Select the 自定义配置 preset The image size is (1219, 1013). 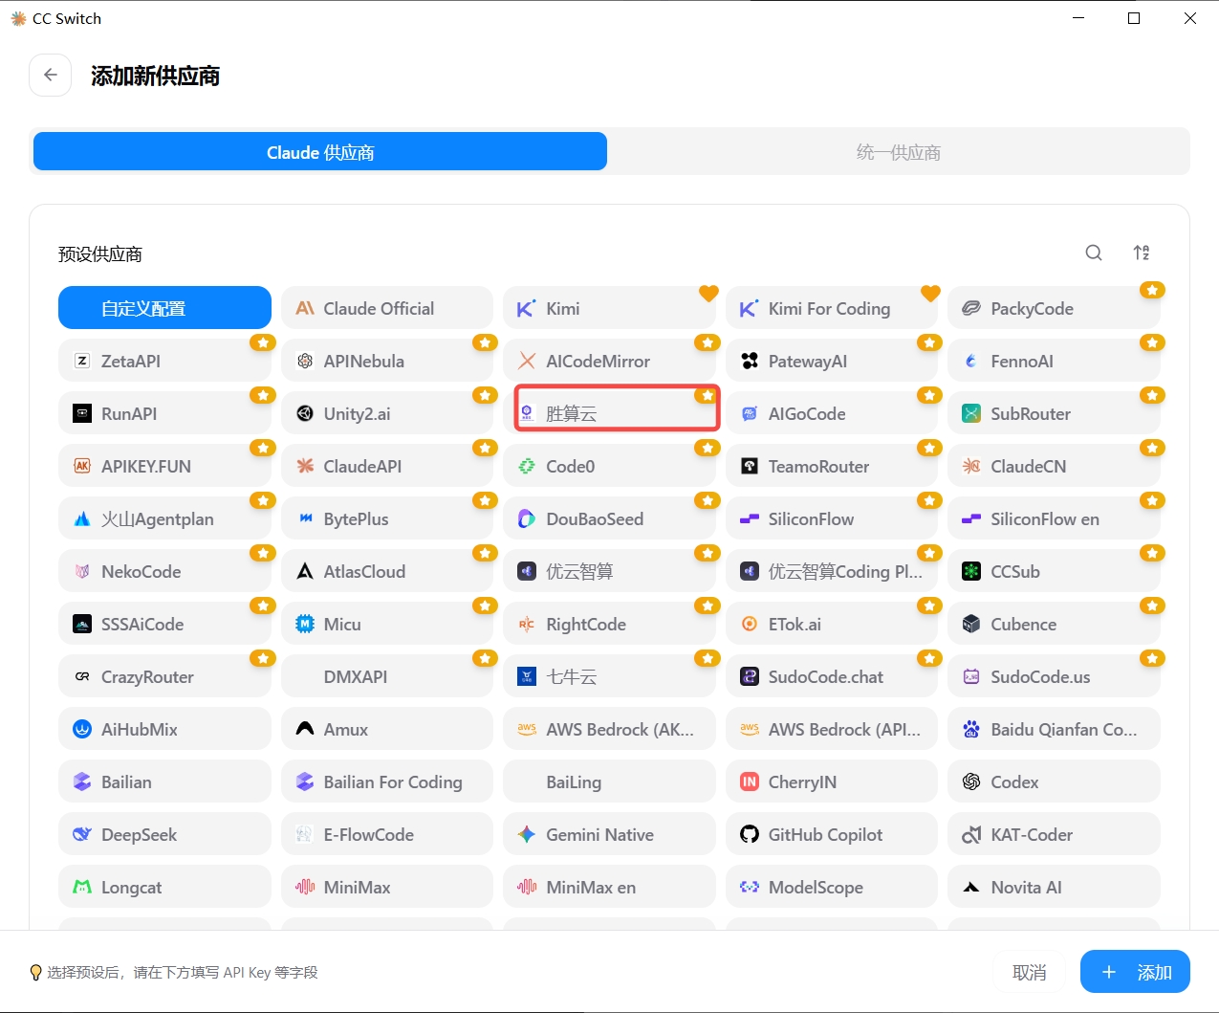(x=164, y=308)
